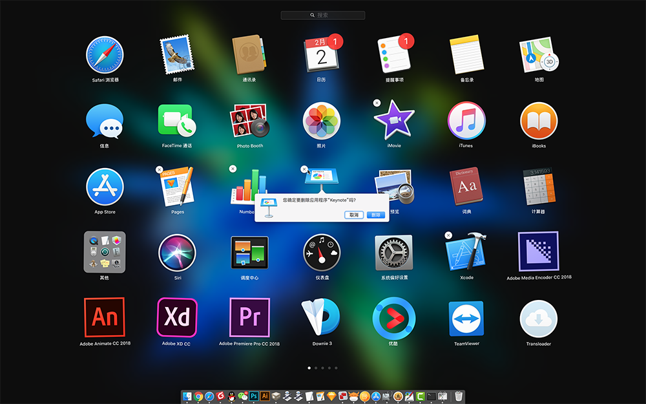Switch to the fourth Launchpad page dot
The height and width of the screenshot is (404, 646).
point(329,368)
